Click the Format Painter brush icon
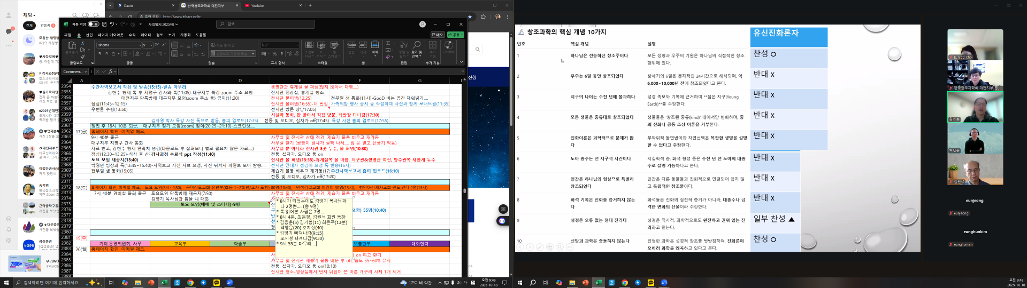 pyautogui.click(x=82, y=56)
